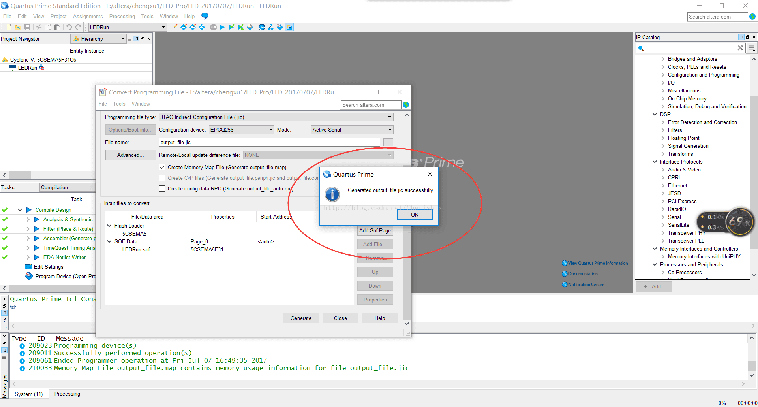Enable Create config data RPD checkbox
This screenshot has height=407, width=758.
(162, 188)
